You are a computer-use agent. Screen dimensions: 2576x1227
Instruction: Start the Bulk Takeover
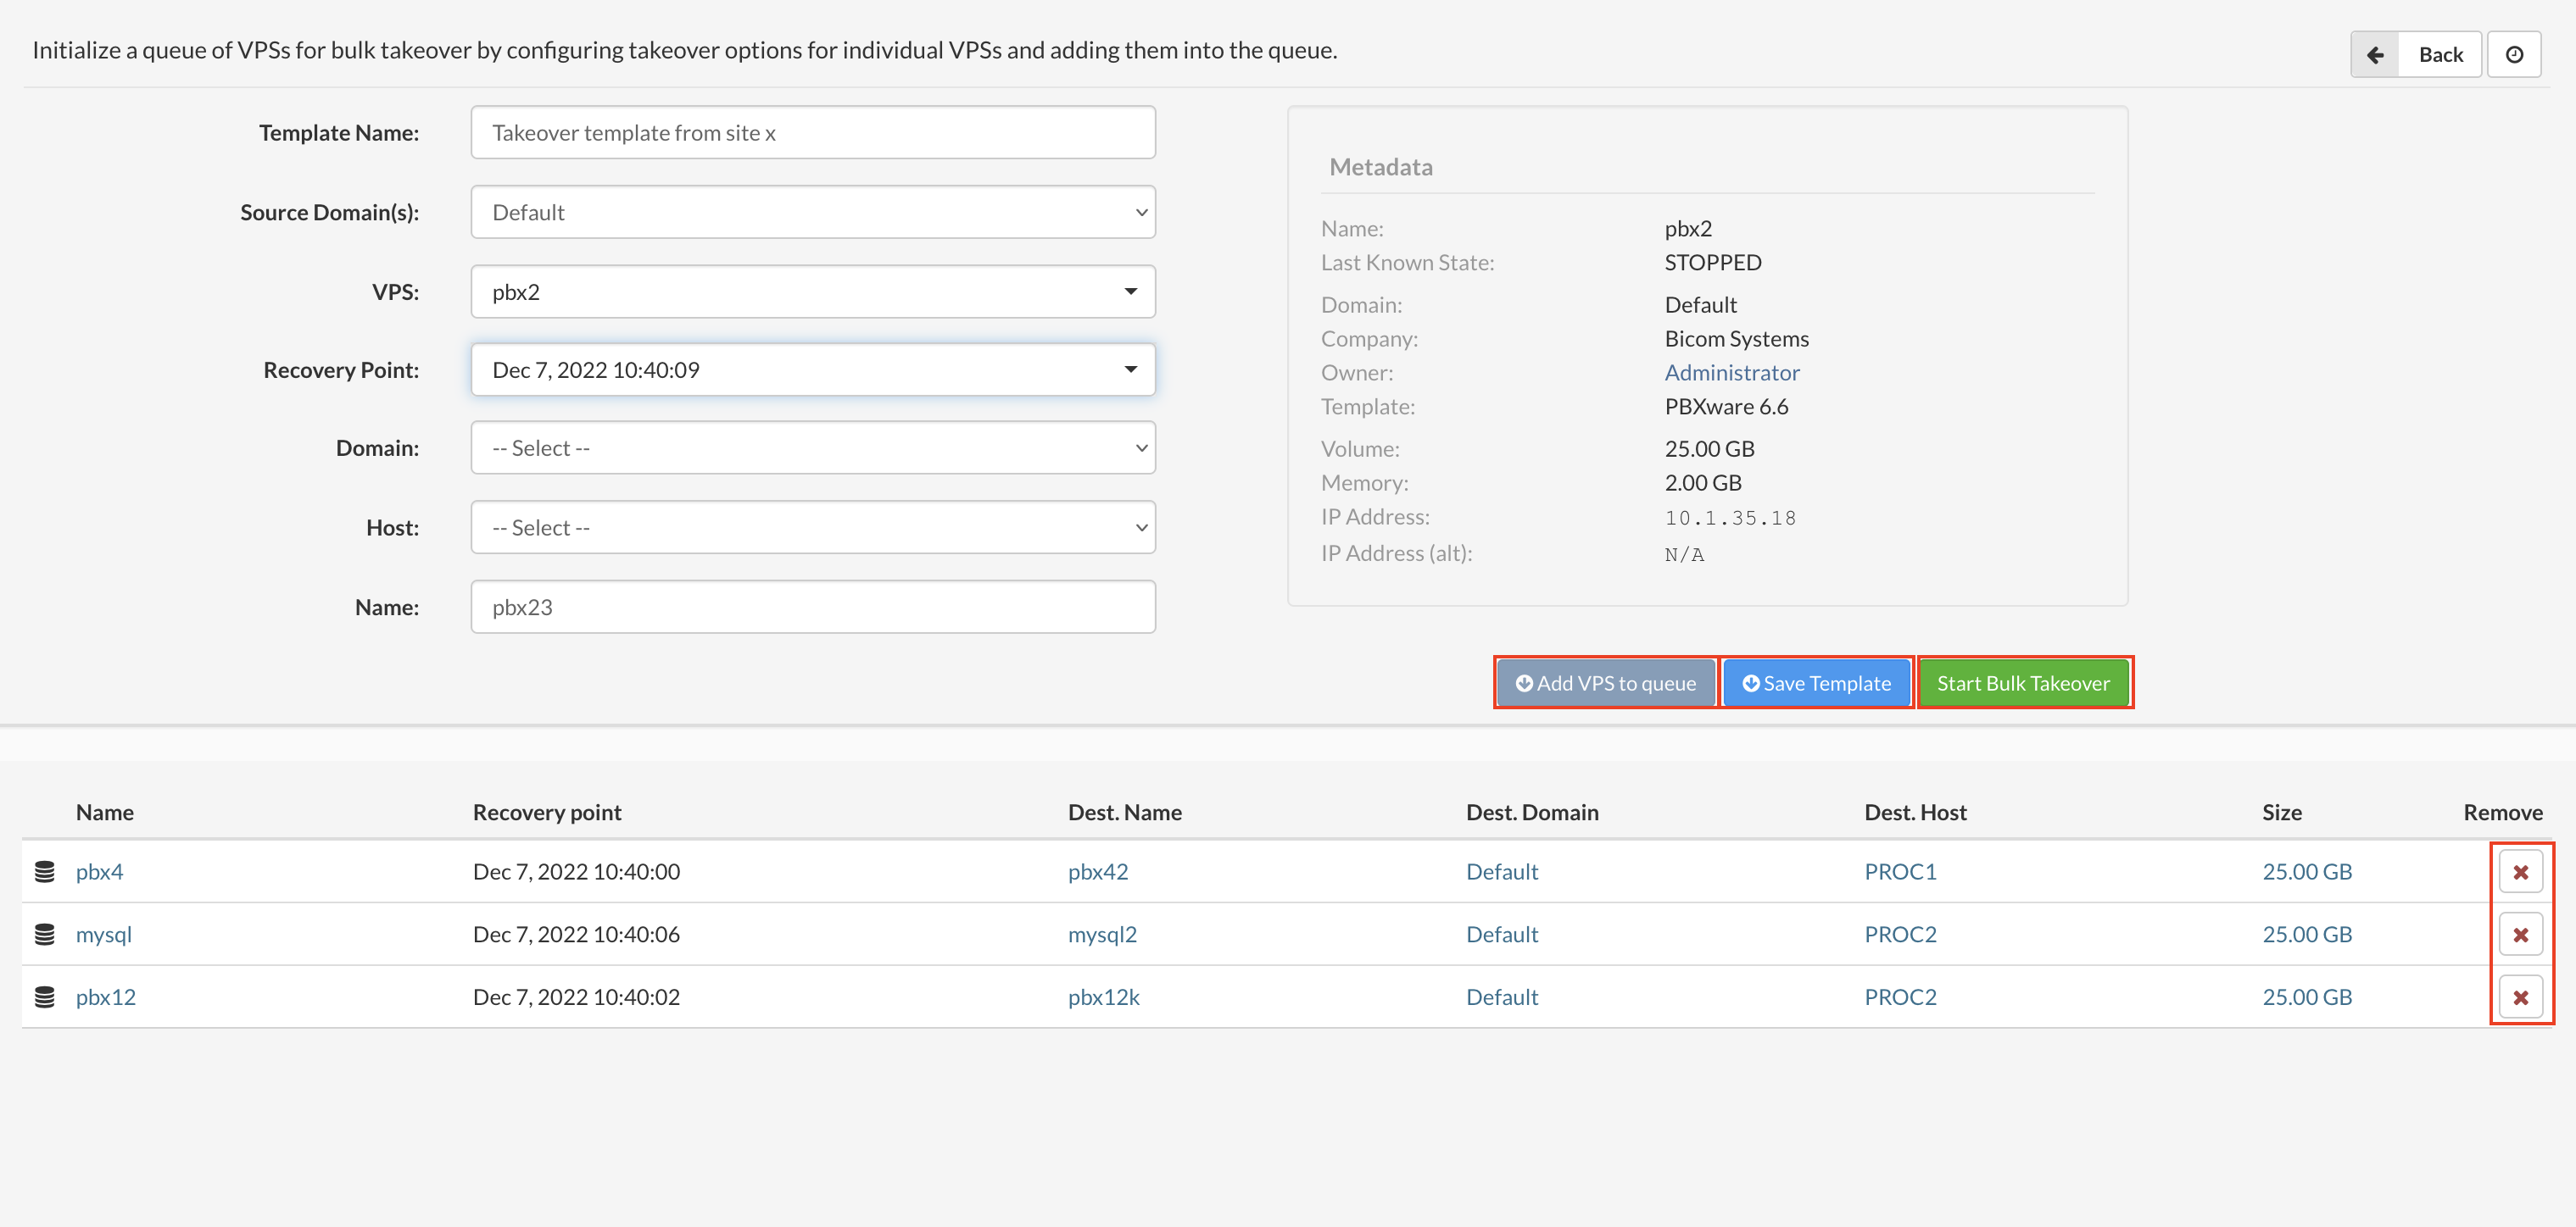(x=2023, y=684)
